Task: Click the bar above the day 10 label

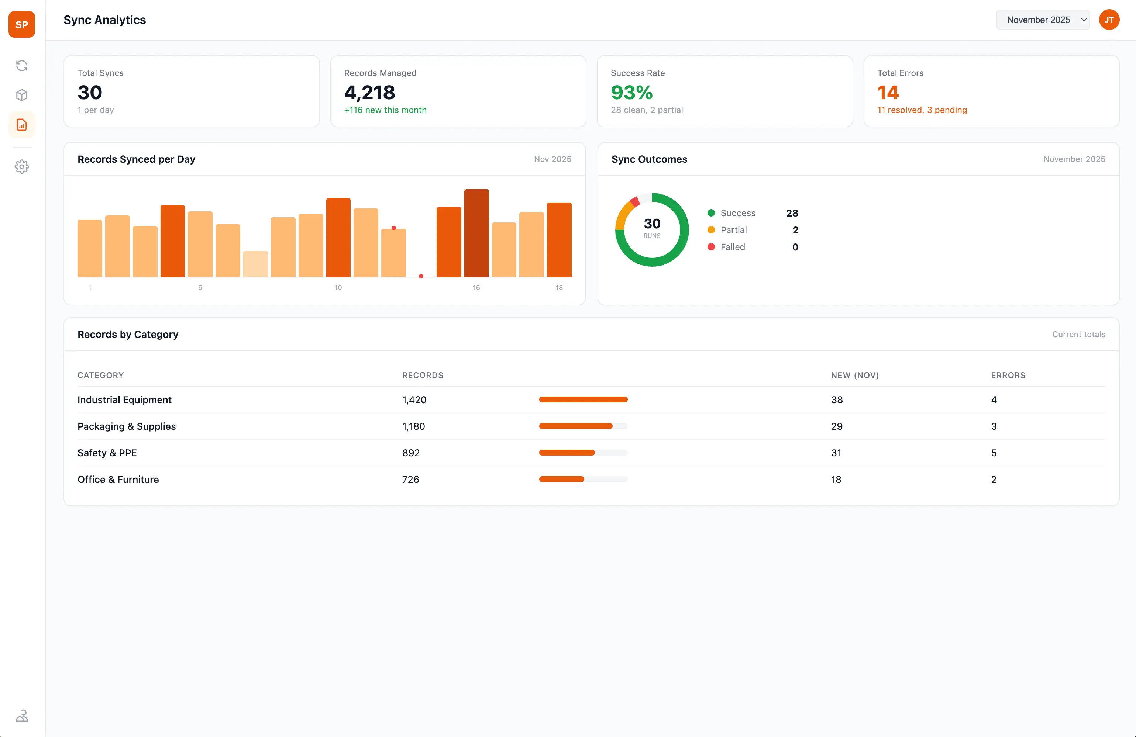Action: point(338,237)
